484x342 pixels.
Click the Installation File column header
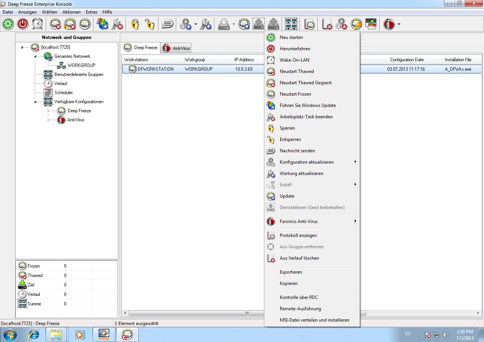[462, 60]
